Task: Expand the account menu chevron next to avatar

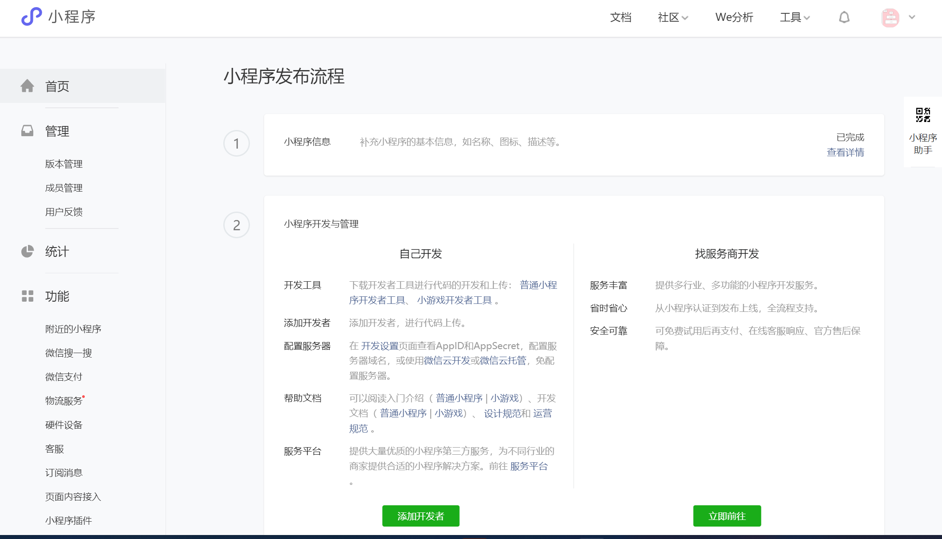Action: tap(912, 17)
